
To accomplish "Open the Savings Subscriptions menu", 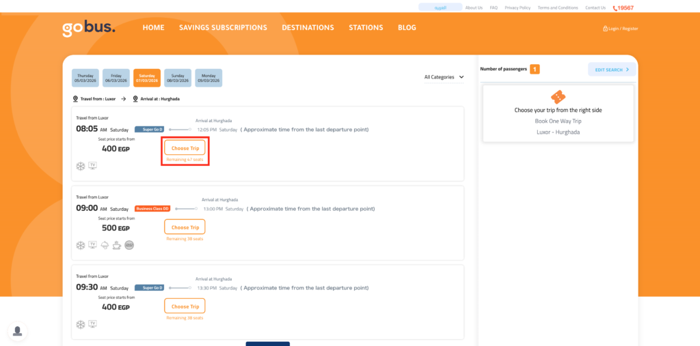I will 223,28.
